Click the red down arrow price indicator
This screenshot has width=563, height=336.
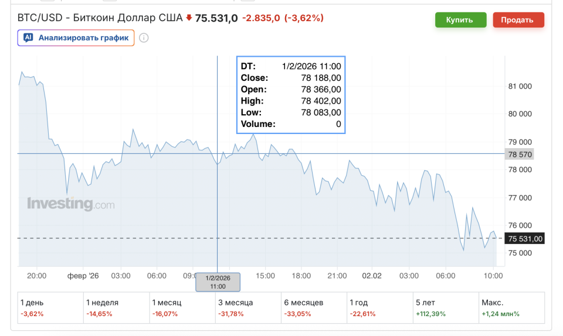[189, 18]
